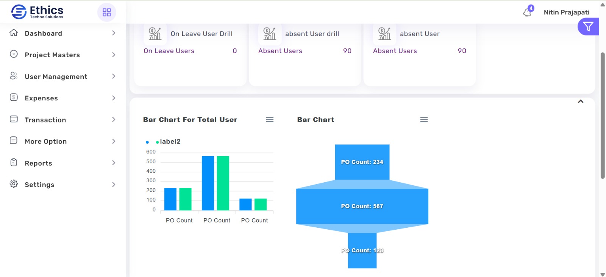
Task: Open hamburger menu for Bar Chart For Total User
Action: 270,120
